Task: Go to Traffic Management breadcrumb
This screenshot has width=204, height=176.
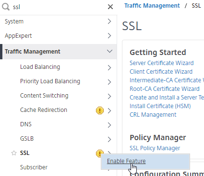Action: pos(152,6)
